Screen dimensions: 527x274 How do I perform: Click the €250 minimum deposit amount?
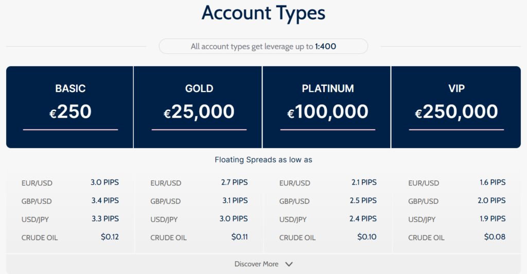pos(71,112)
